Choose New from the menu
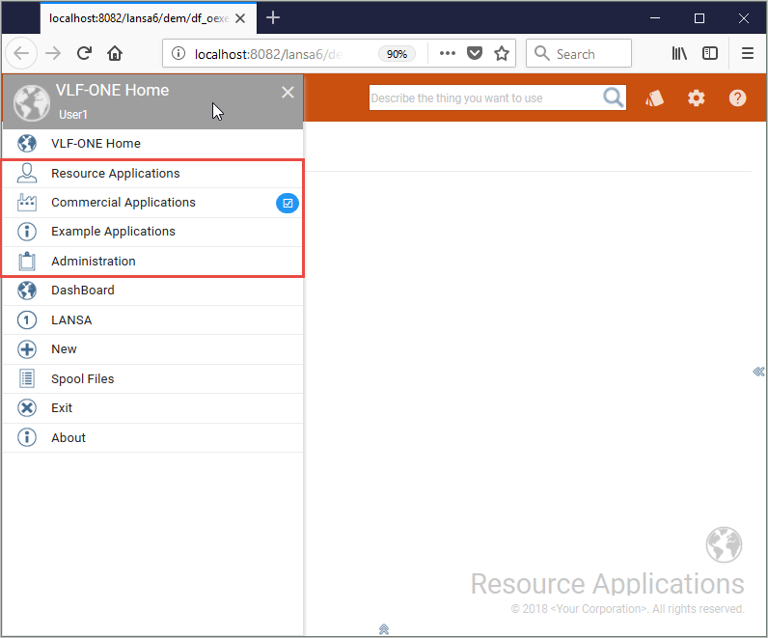Screen dimensions: 768x638 pyautogui.click(x=152, y=349)
